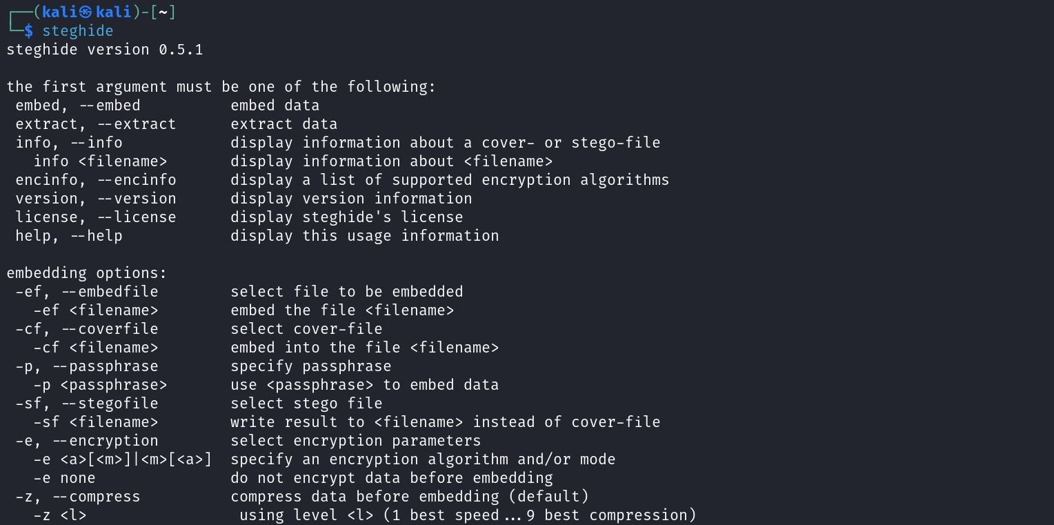Click the steghide version 0.5.1 line
This screenshot has height=525, width=1054.
105,50
